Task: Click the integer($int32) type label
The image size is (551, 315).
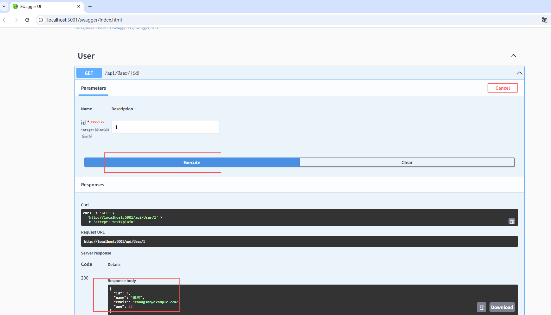Action: pos(95,130)
